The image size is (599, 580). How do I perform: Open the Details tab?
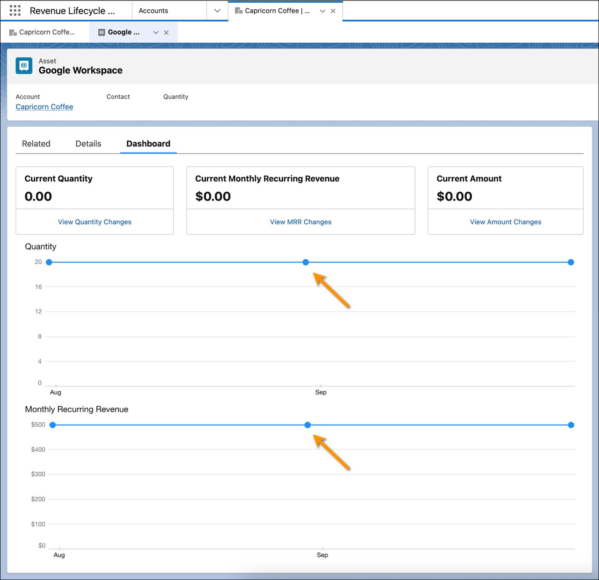coord(88,144)
